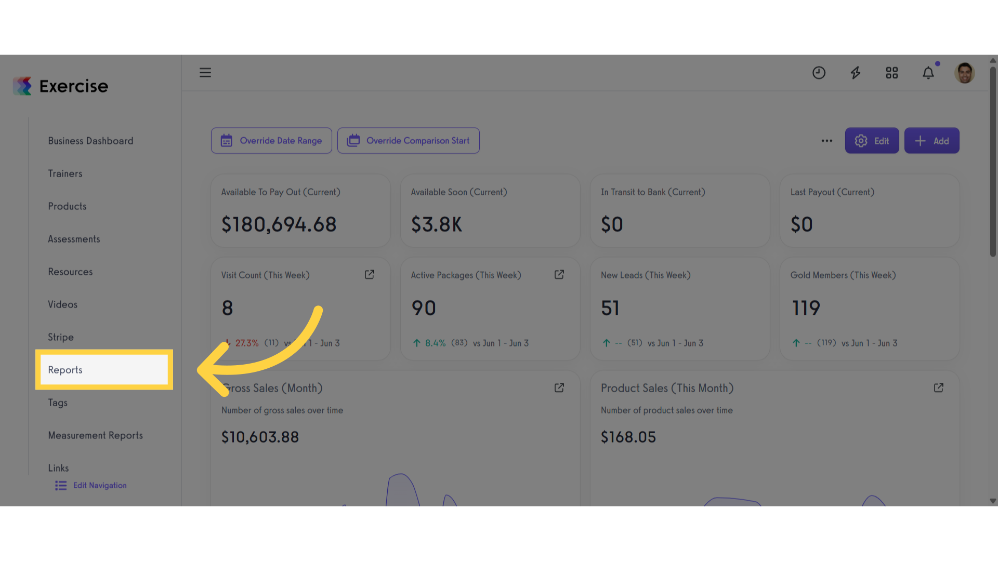Click the Add widget button
Viewport: 998px width, 561px height.
pos(932,141)
